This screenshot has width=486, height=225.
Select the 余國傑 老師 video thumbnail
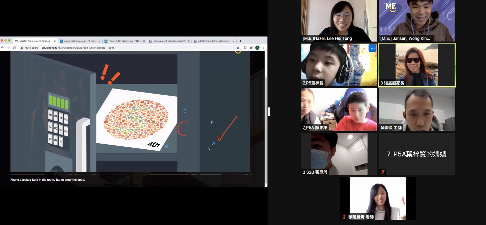point(416,109)
